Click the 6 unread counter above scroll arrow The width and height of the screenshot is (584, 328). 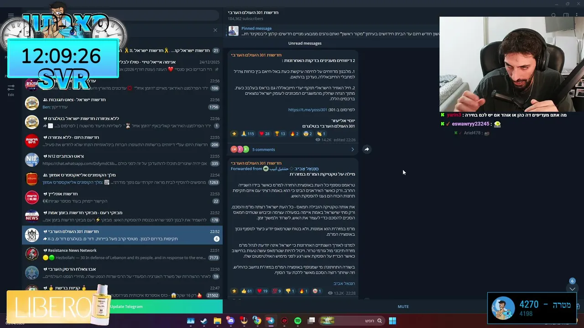tap(572, 281)
